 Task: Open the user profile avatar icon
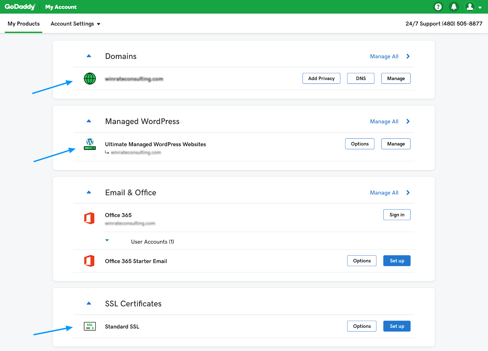coord(470,7)
